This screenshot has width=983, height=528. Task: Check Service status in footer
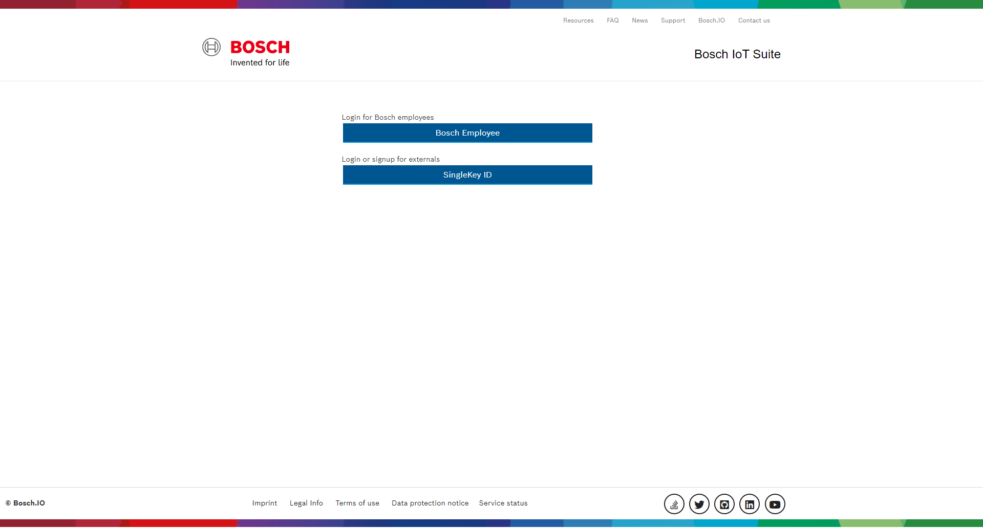coord(503,503)
